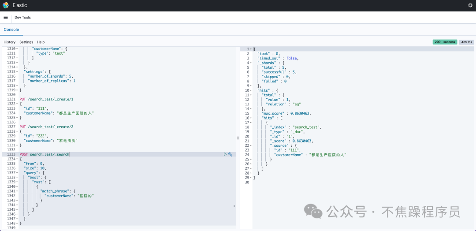The width and height of the screenshot is (476, 231).
Task: Open Console Settings
Action: click(26, 42)
